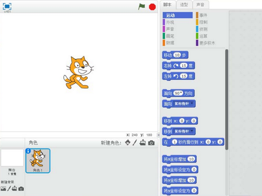This screenshot has height=196, width=262.
Task: Click the 新建角色 label
Action: pos(111,143)
